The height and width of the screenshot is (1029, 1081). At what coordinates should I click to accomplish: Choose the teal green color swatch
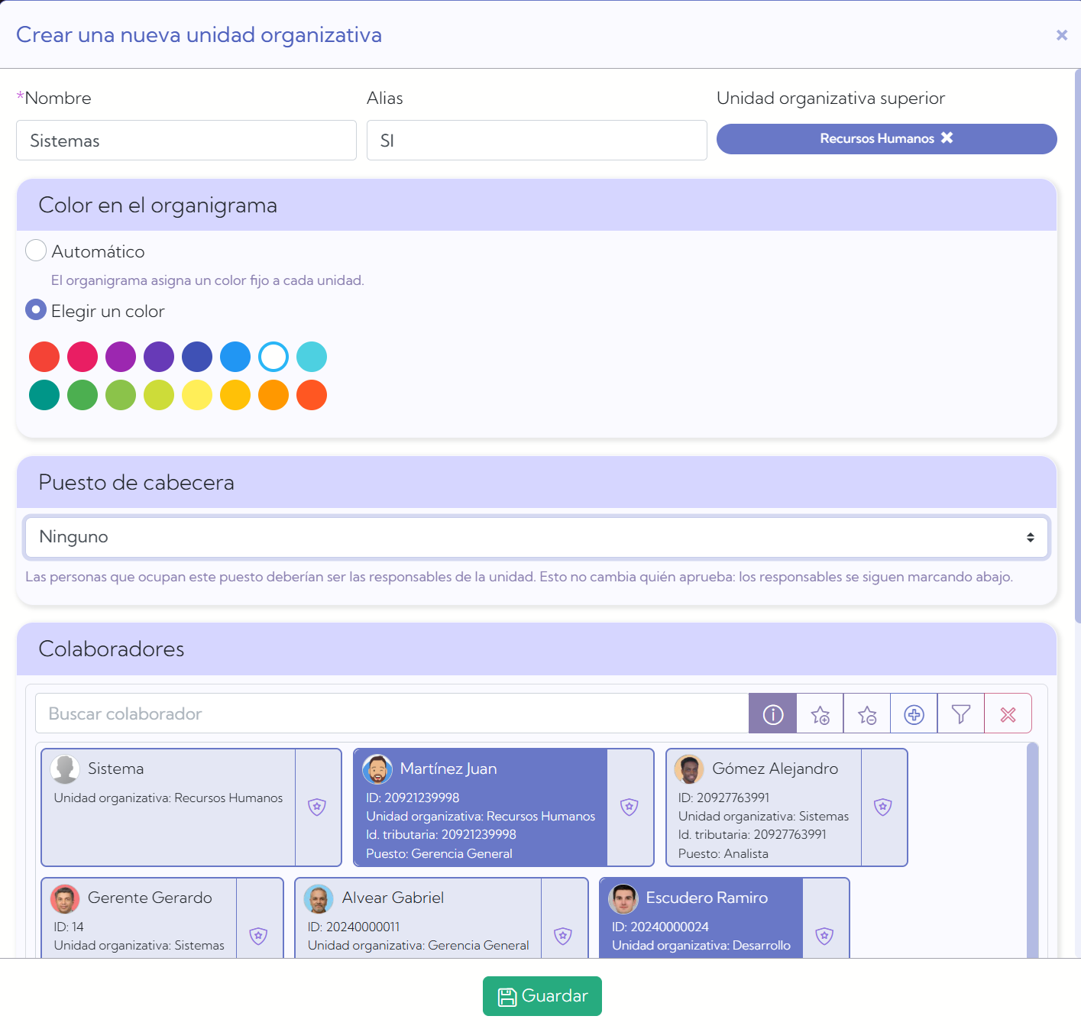pos(44,395)
